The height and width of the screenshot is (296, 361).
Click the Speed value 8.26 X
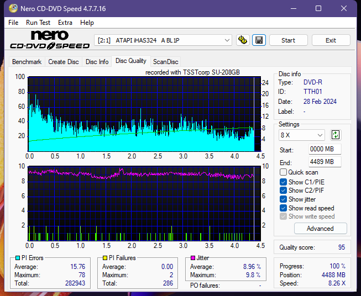point(337,283)
